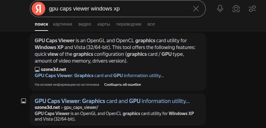Click the Yandex logo icon
Viewport: 266px width, 128px height.
pos(38,9)
